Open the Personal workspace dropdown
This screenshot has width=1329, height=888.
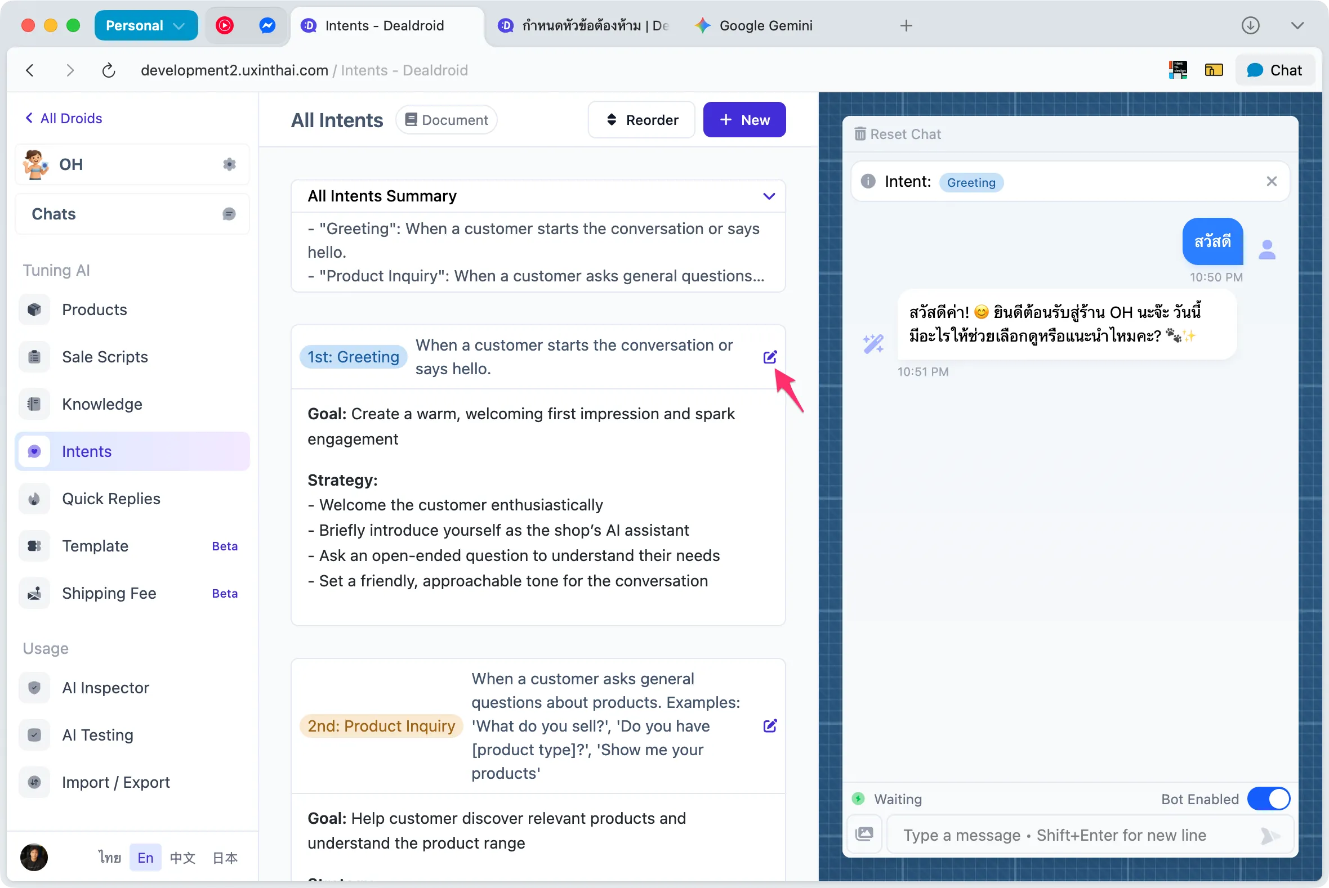(146, 25)
